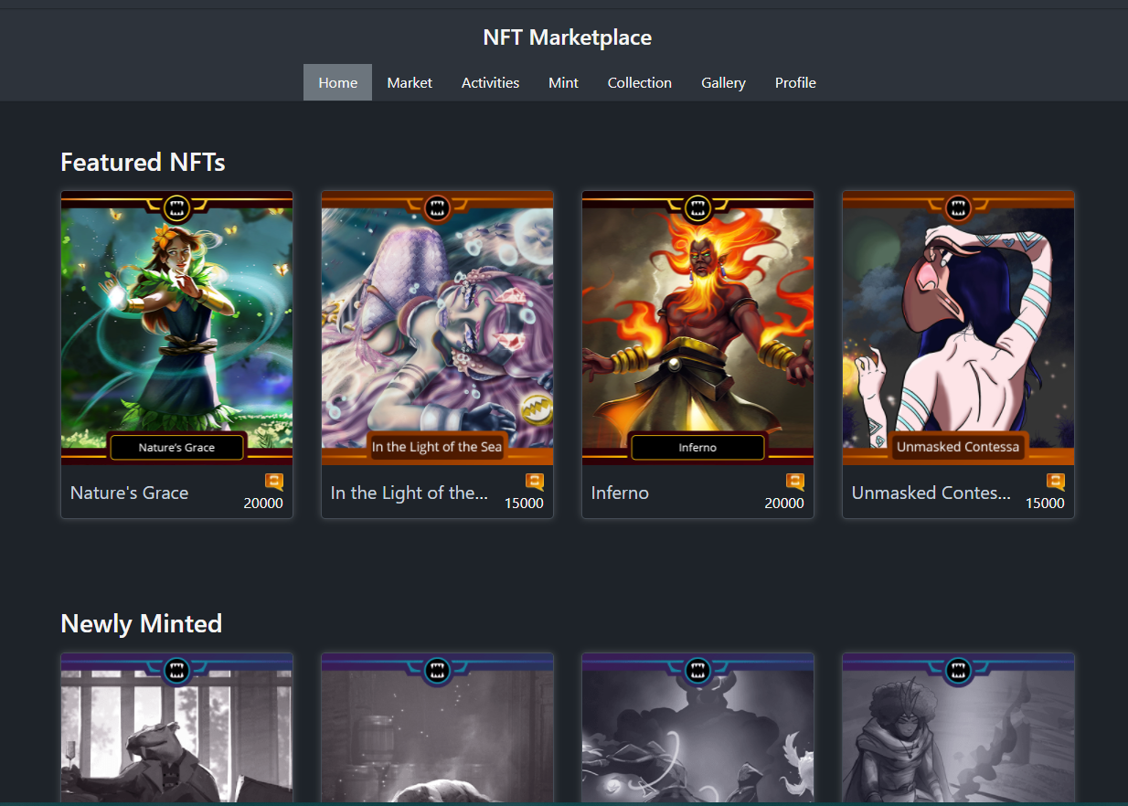Viewport: 1128px width, 806px height.
Task: Click the gold monster coin in the Sea artwork
Action: point(536,408)
